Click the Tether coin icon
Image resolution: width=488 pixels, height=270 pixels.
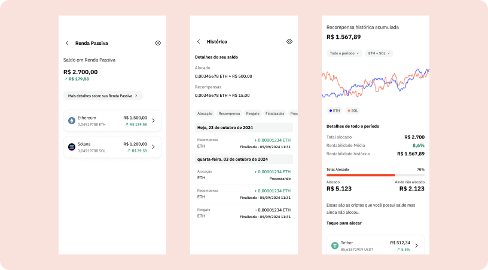click(x=335, y=246)
